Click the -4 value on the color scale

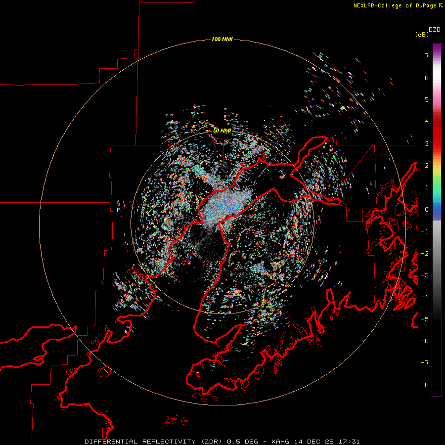tap(425, 297)
